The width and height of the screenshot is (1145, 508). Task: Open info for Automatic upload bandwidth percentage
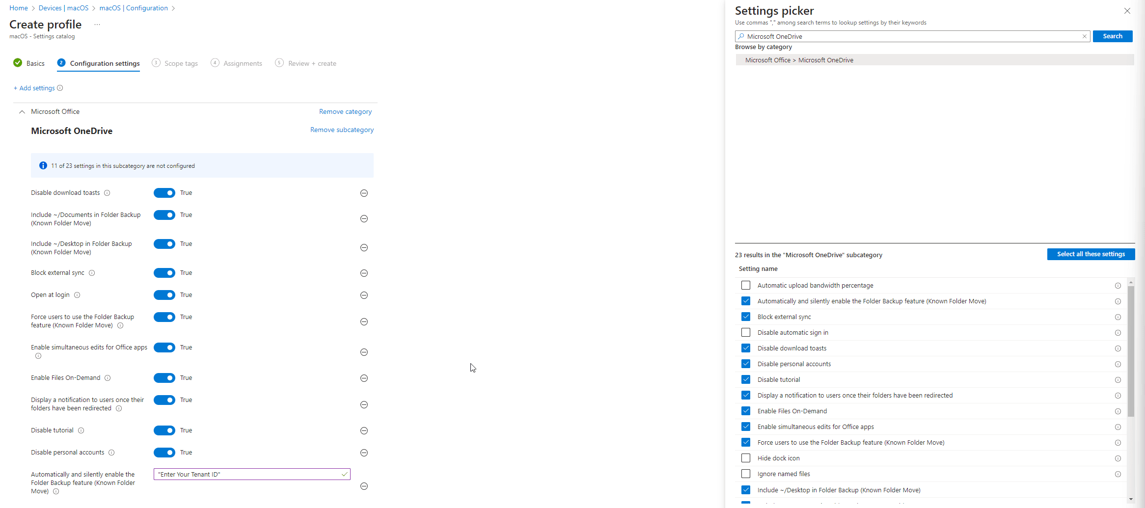[1118, 286]
